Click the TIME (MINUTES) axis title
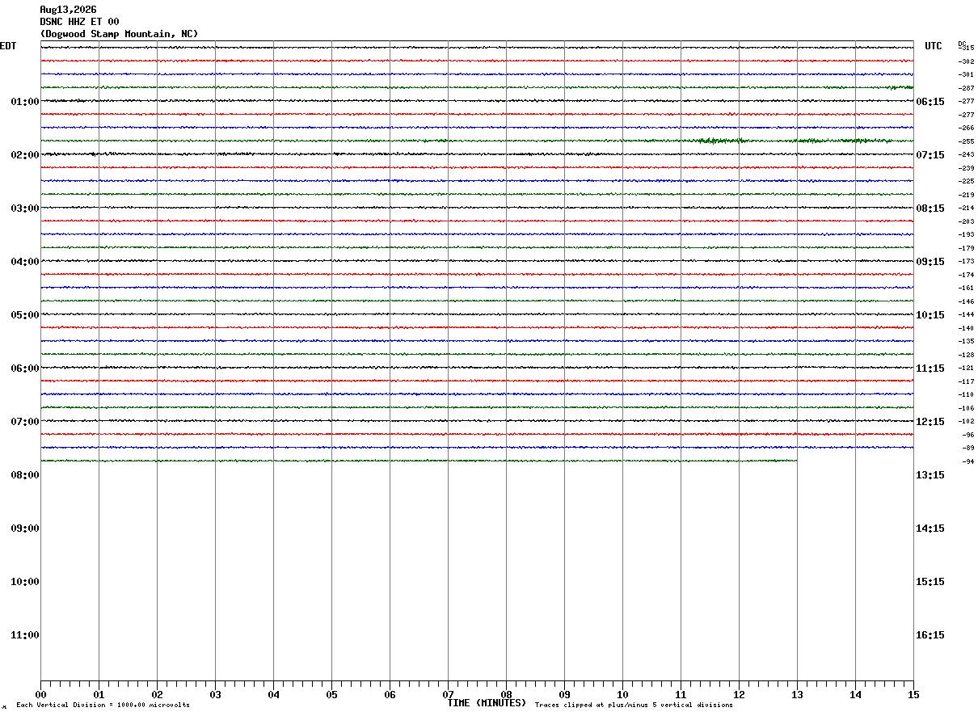This screenshot has width=978, height=716. pyautogui.click(x=487, y=703)
